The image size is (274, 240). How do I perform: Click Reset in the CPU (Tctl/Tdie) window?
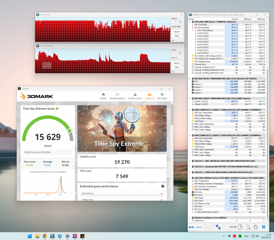(x=177, y=67)
